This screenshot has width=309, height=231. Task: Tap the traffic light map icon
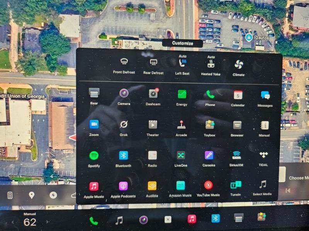(10, 196)
